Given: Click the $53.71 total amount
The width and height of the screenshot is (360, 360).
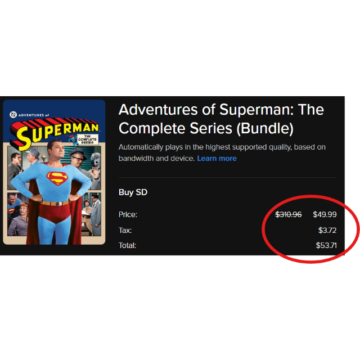Looking at the screenshot, I should 326,245.
